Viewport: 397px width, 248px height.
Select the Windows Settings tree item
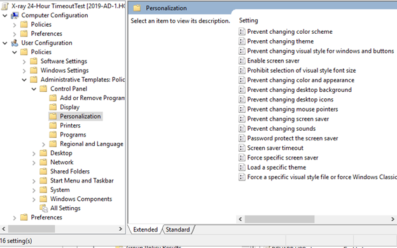[x=64, y=70]
